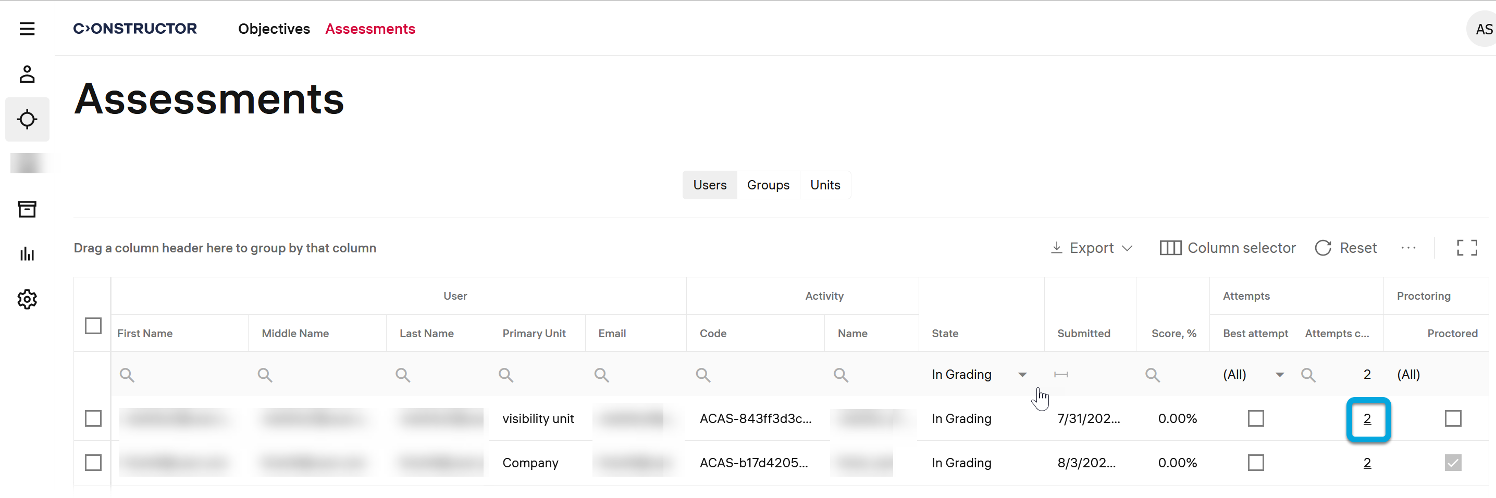
Task: Open the bar chart reports icon
Action: pos(27,254)
